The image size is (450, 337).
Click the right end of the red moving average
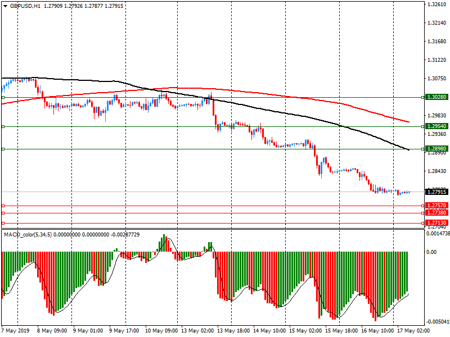(408, 122)
